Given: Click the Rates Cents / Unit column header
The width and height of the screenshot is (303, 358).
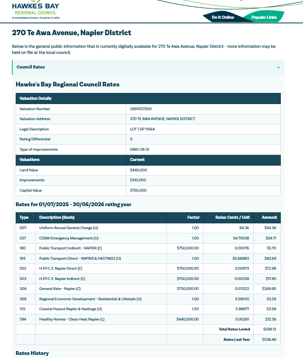Looking at the screenshot, I should (x=232, y=217).
